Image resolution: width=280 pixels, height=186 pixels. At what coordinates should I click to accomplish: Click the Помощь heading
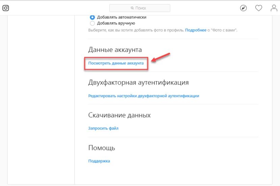[102, 148]
